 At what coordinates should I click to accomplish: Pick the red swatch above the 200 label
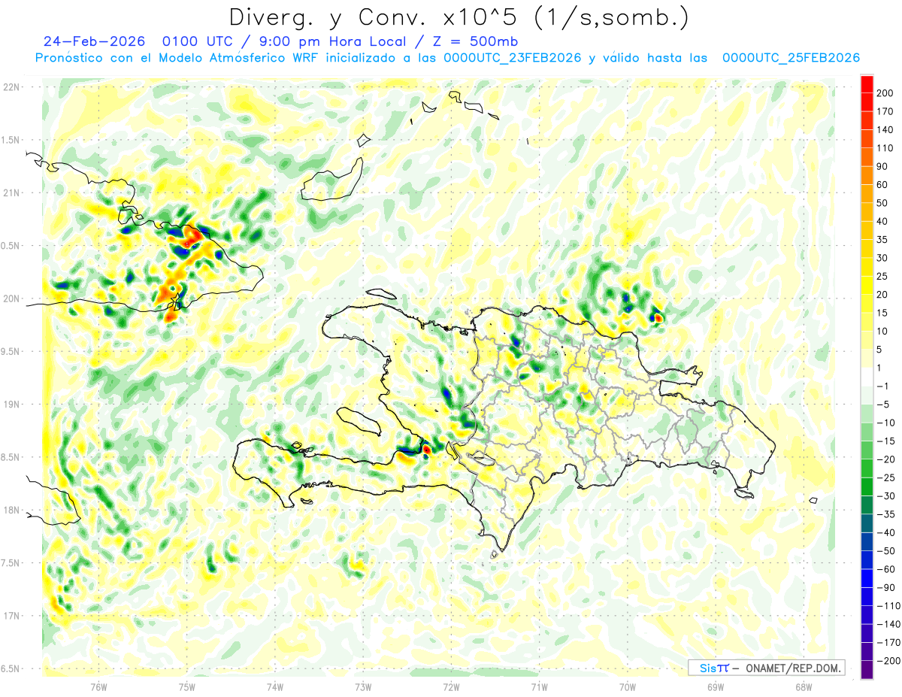867,84
